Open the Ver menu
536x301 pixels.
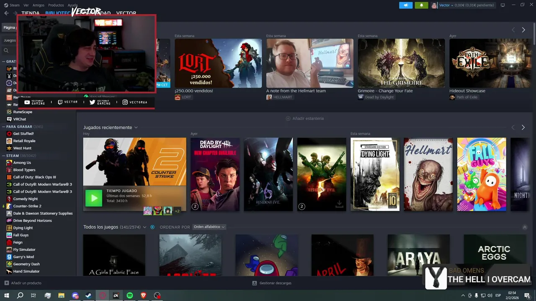(x=26, y=5)
